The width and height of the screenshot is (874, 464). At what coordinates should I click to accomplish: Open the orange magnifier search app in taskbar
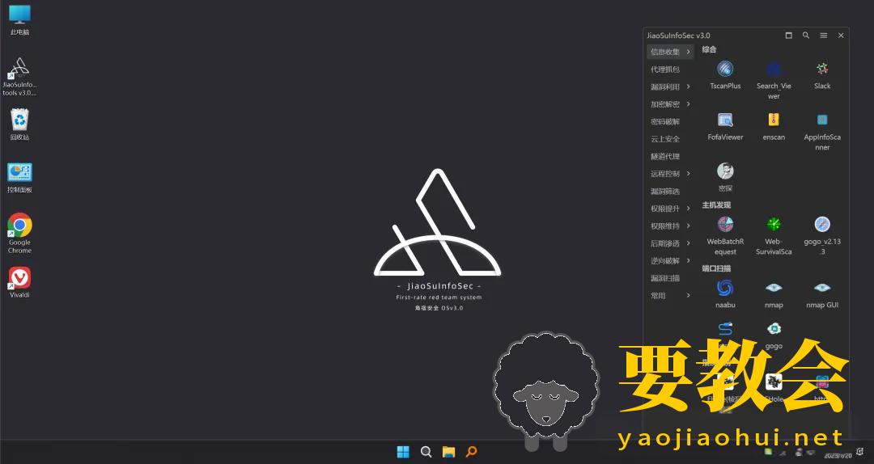tap(472, 452)
